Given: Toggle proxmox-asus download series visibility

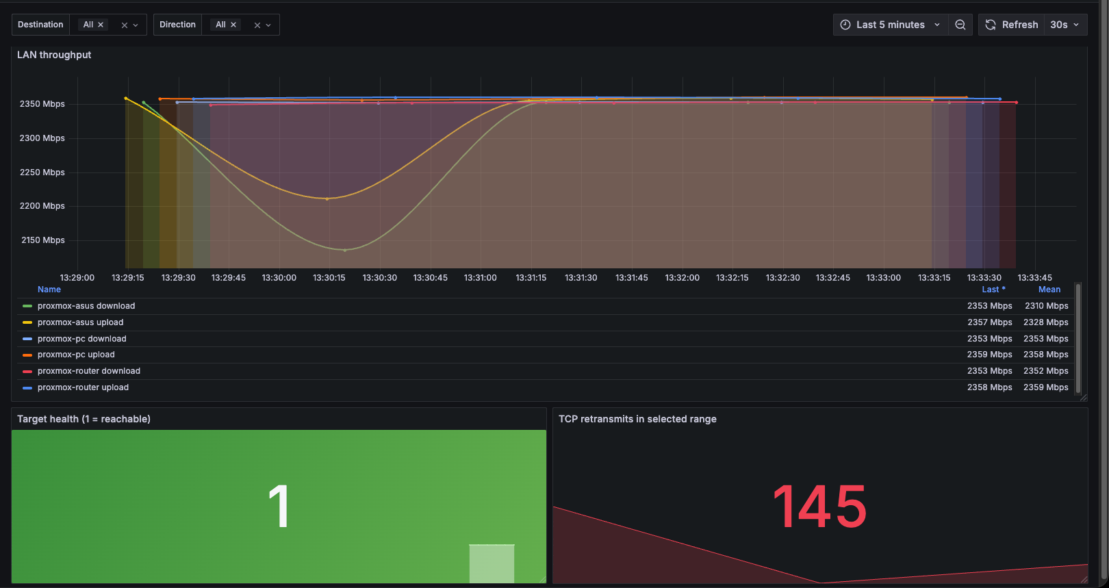Looking at the screenshot, I should (86, 306).
